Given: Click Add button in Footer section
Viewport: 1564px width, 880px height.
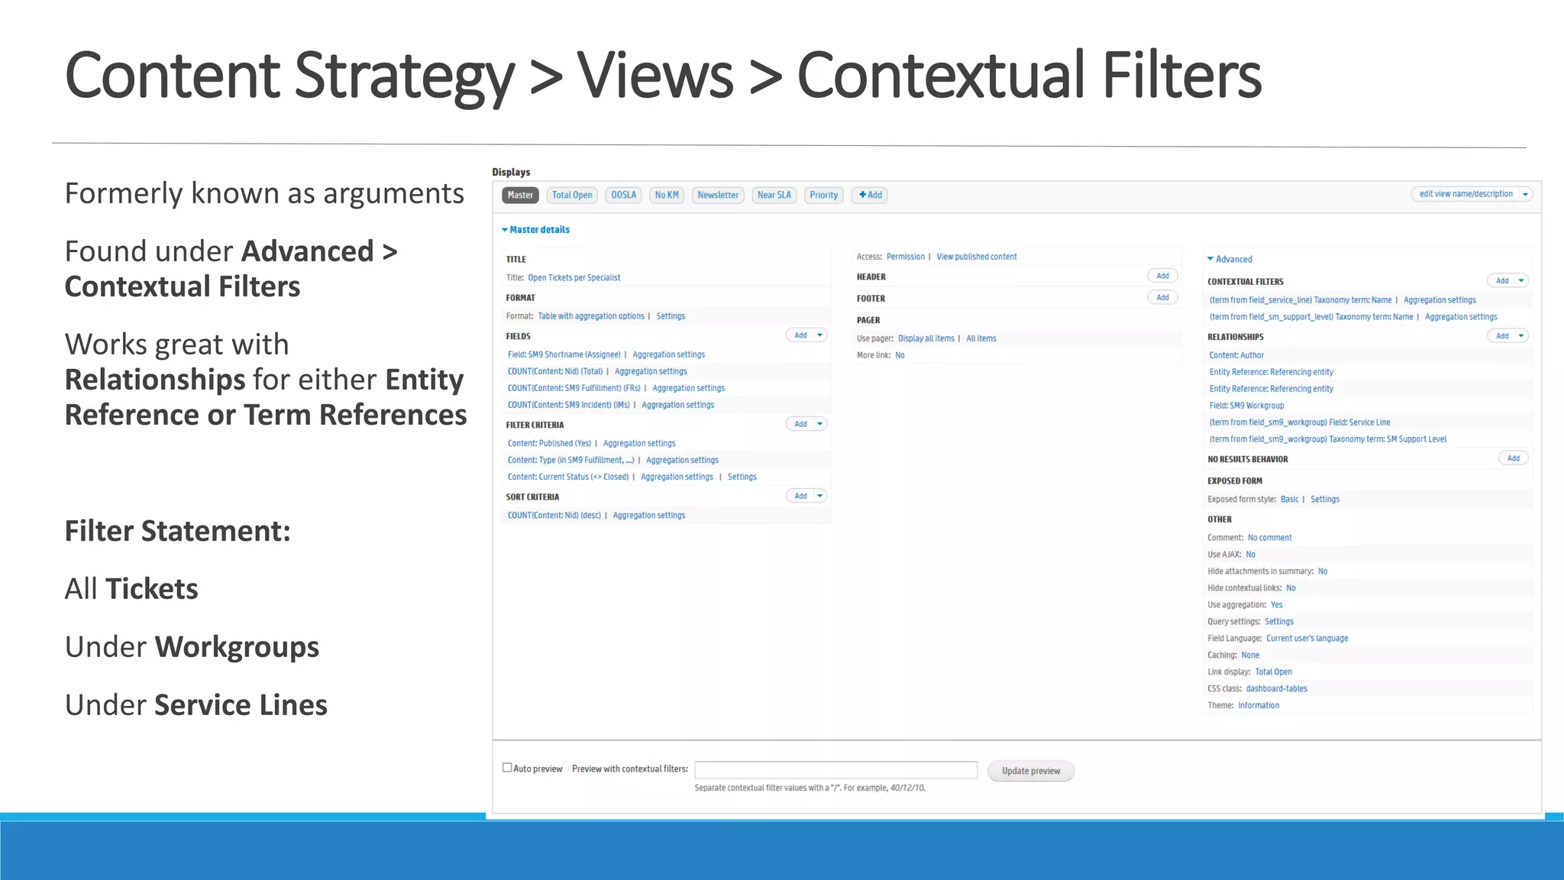Looking at the screenshot, I should click(x=1162, y=297).
